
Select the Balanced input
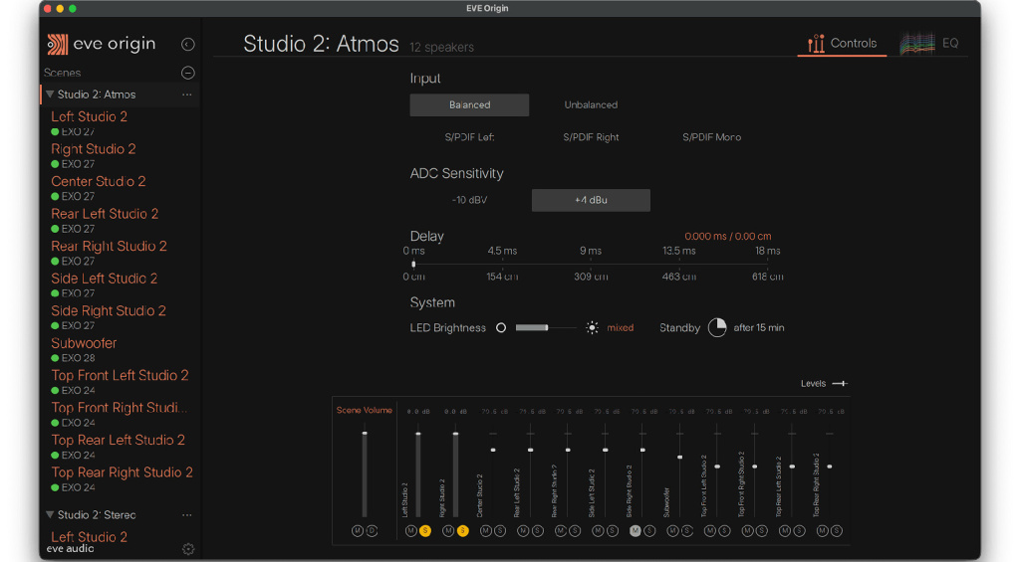(x=469, y=104)
